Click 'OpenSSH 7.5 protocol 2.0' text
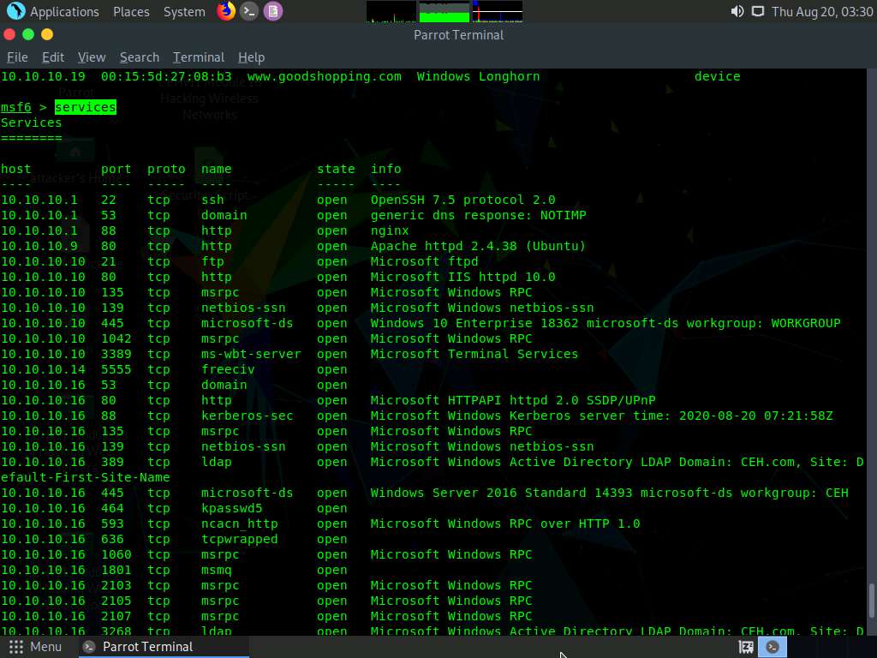Screen dimensions: 877x658 pyautogui.click(x=462, y=200)
